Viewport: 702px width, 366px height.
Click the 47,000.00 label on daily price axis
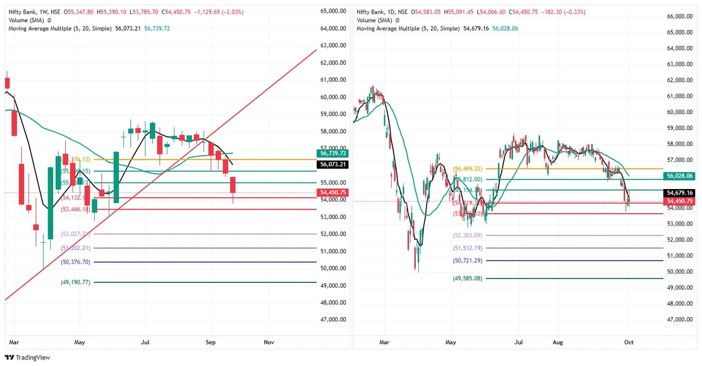coord(681,319)
